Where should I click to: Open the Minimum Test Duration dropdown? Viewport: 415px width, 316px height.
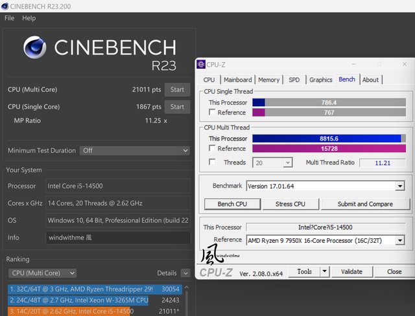point(134,150)
